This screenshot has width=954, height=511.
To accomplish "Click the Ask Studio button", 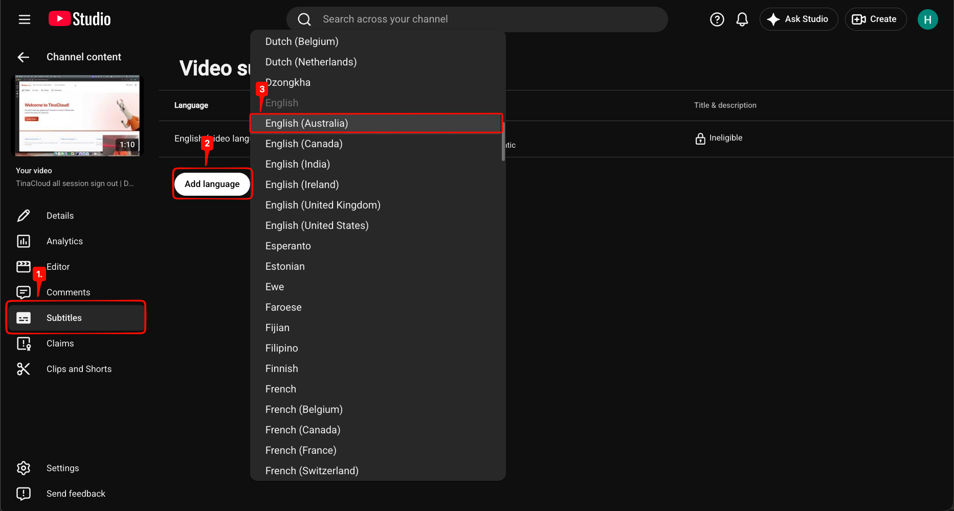I will click(x=798, y=19).
